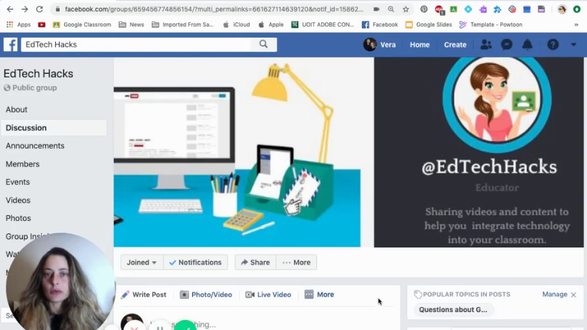Open Events in the sidebar
Image resolution: width=587 pixels, height=330 pixels.
coord(17,182)
